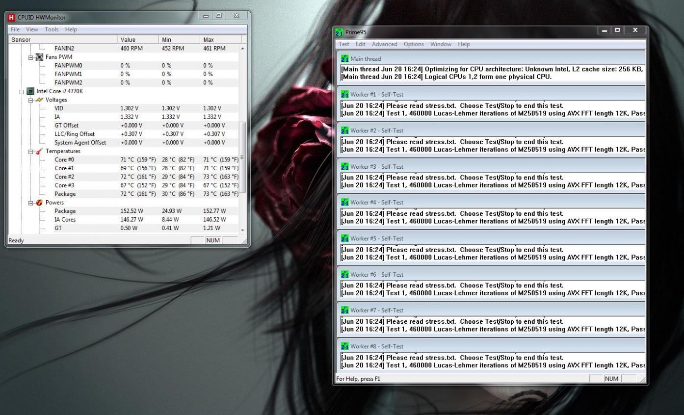Click the HWMonitor scrollbar up arrow
The image size is (684, 415).
pyautogui.click(x=242, y=48)
